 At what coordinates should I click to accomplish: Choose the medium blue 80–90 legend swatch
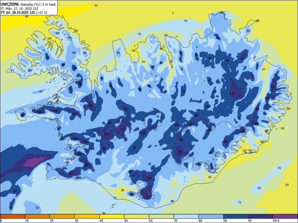[x=211, y=216]
